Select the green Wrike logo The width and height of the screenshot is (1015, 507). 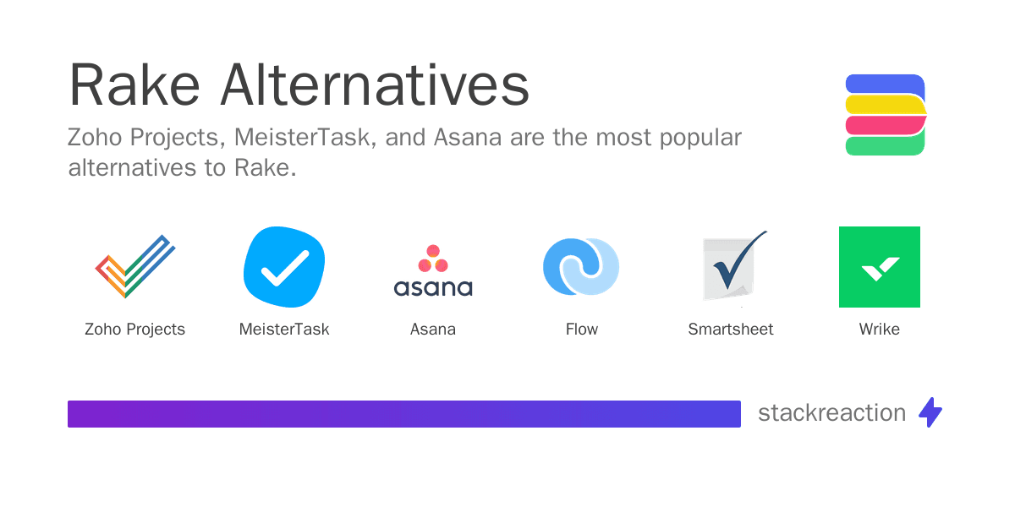[879, 267]
